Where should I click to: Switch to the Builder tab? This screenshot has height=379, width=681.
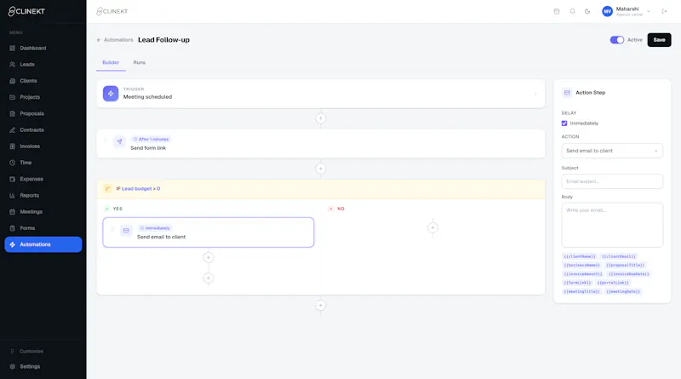pyautogui.click(x=111, y=62)
